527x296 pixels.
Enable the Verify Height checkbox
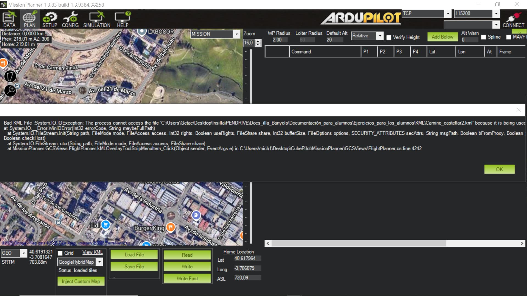point(389,37)
